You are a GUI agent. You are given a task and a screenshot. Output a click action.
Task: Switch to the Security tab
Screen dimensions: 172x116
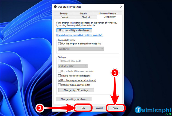pyautogui.click(x=64, y=14)
